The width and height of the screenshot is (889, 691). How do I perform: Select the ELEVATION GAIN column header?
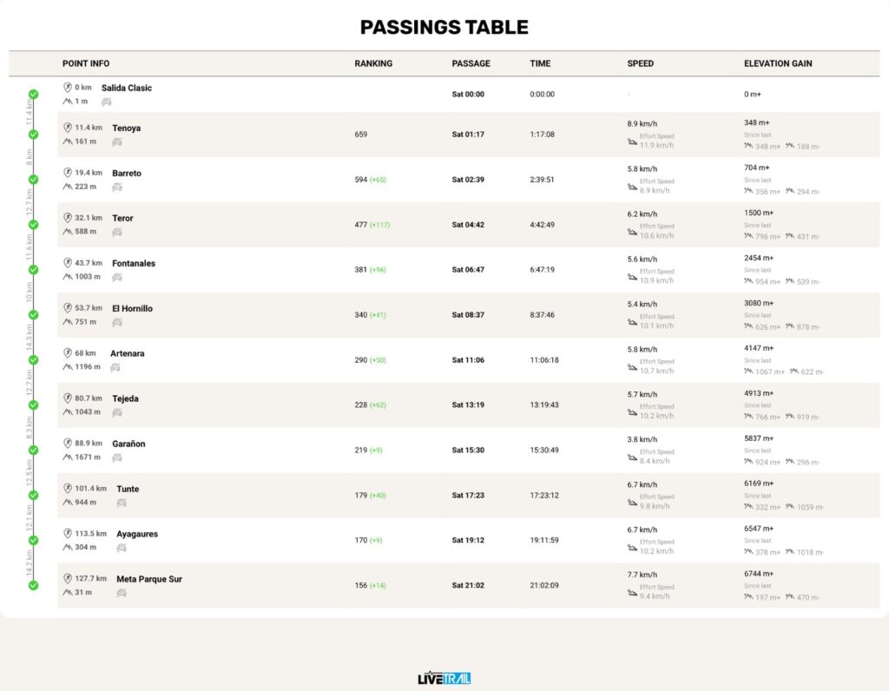click(778, 63)
